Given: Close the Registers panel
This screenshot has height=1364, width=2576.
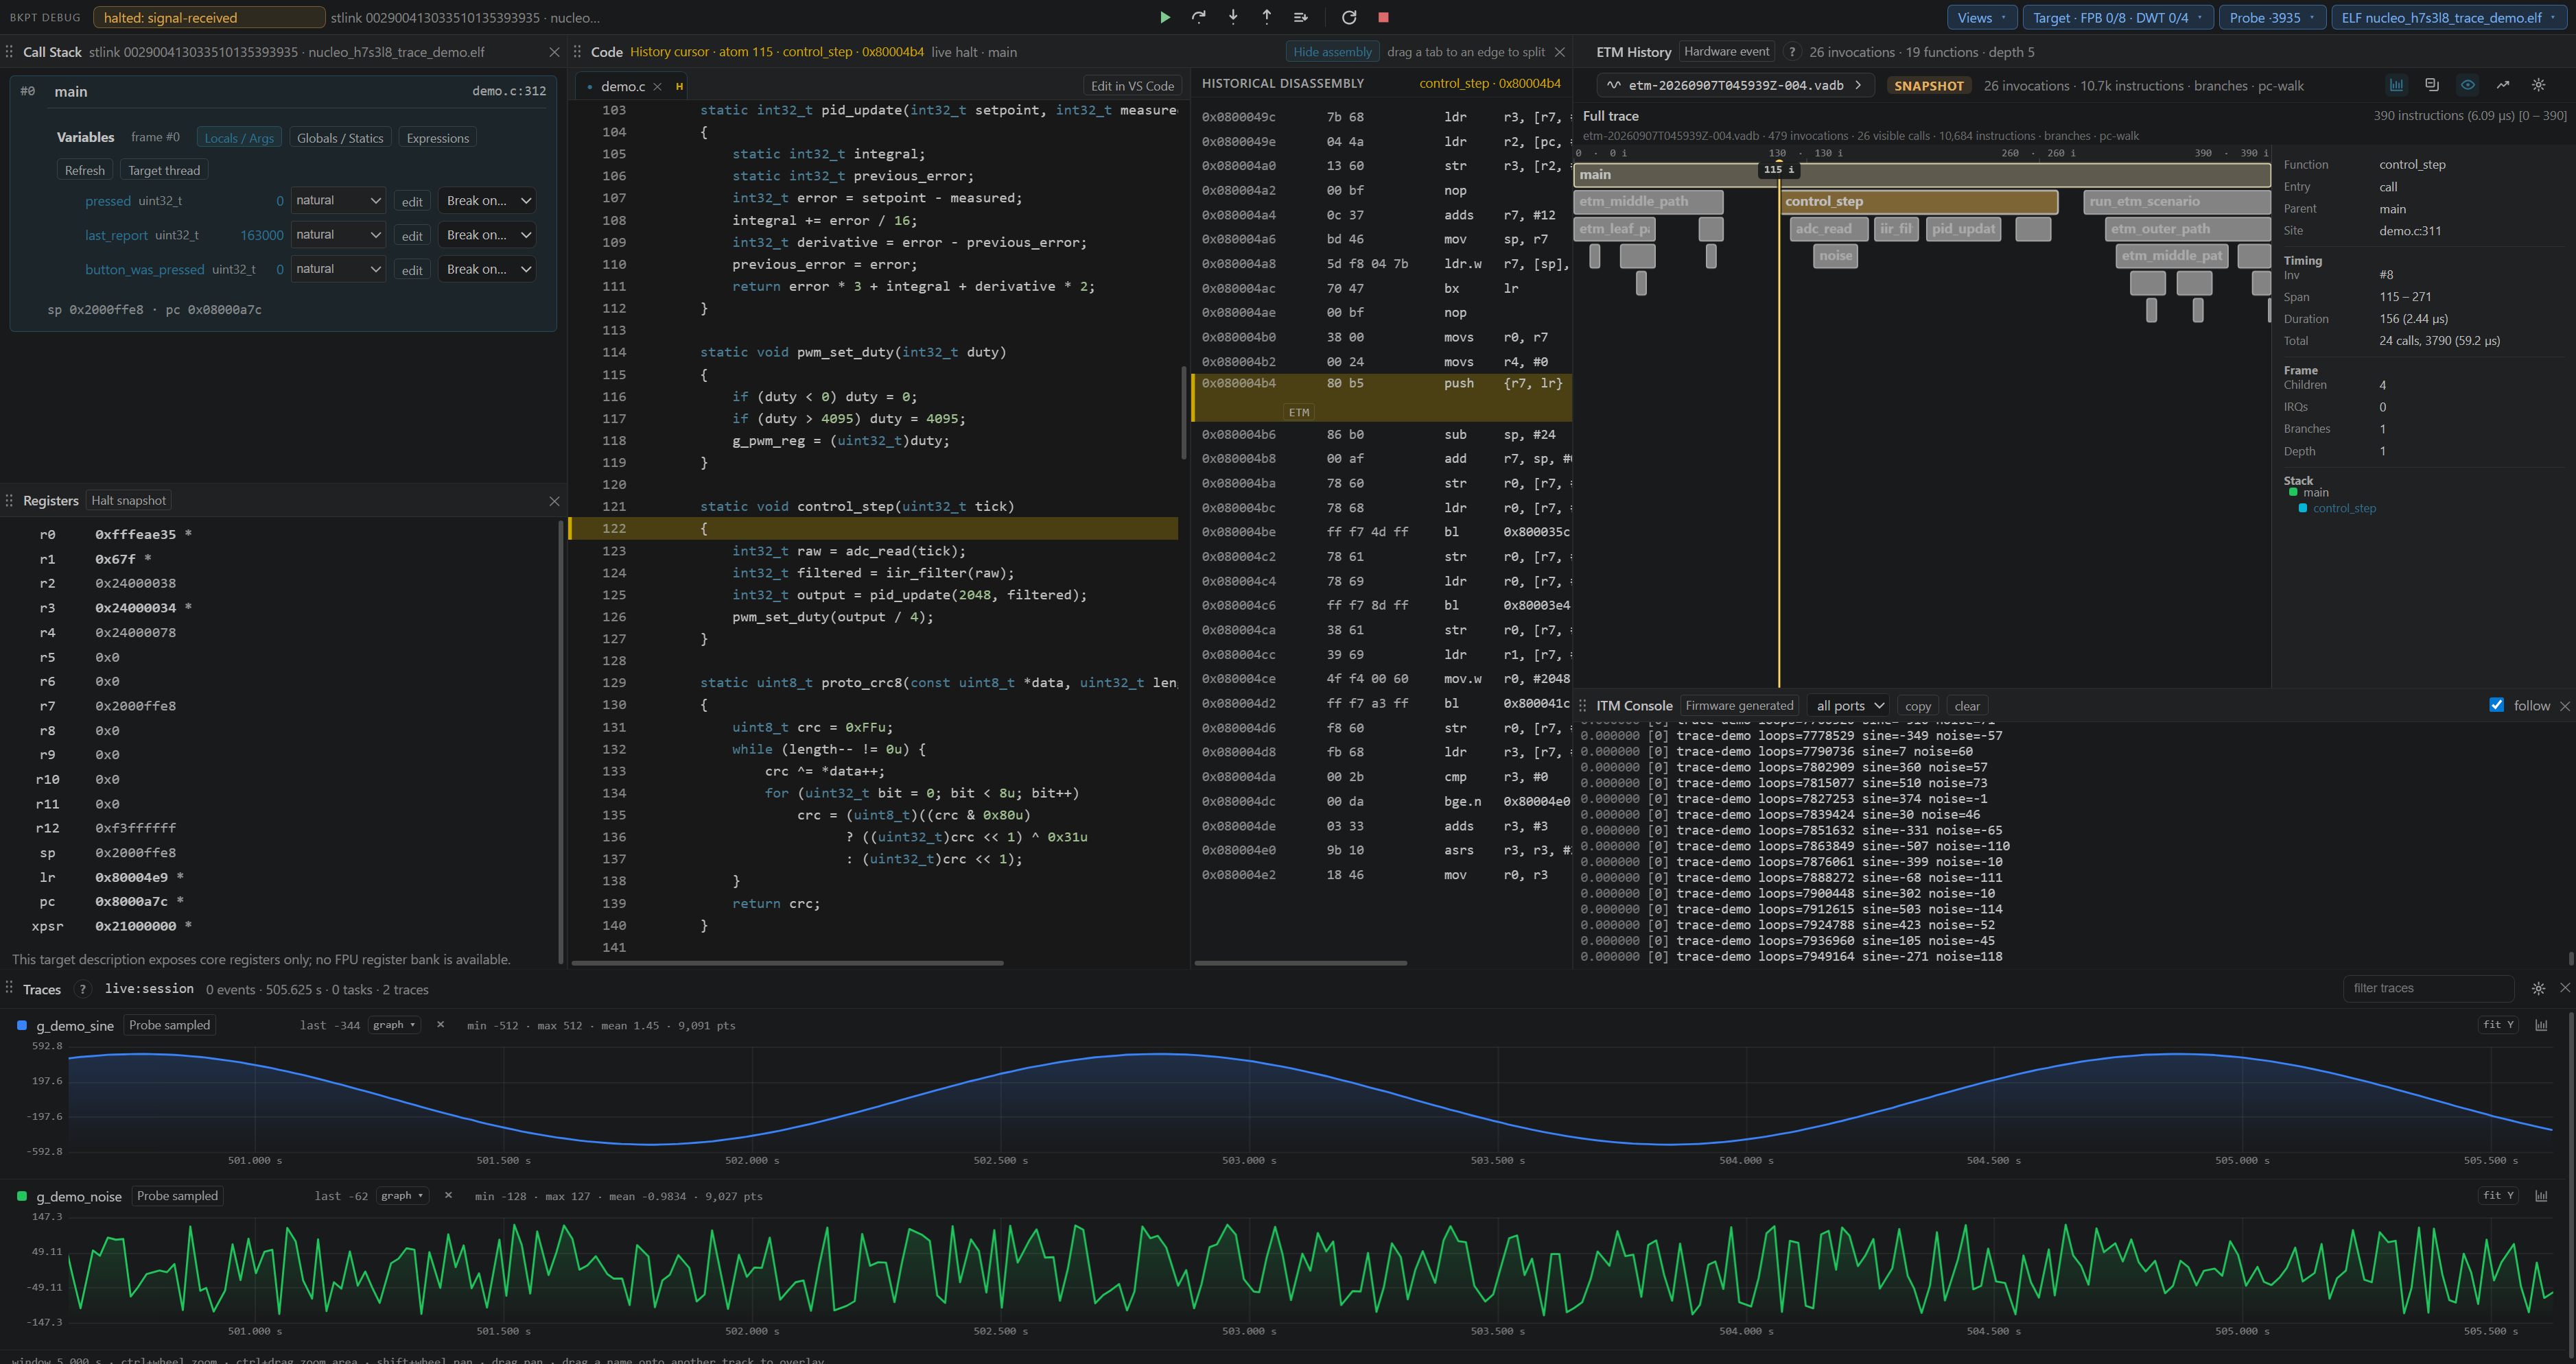Looking at the screenshot, I should point(555,501).
